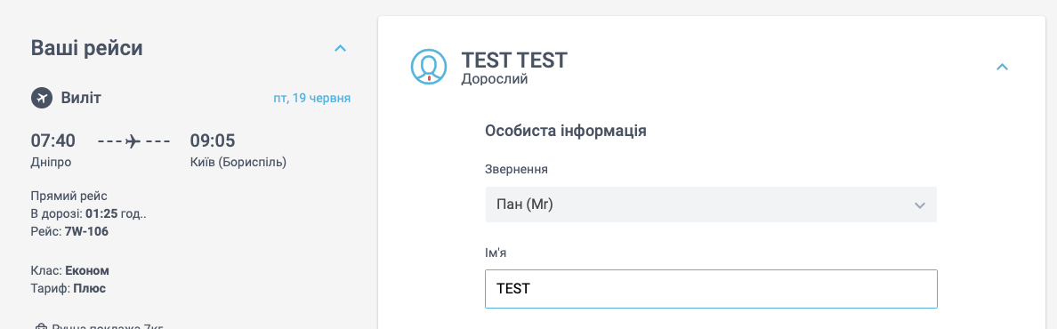Click the Тариф: Плюс text

pyautogui.click(x=69, y=288)
